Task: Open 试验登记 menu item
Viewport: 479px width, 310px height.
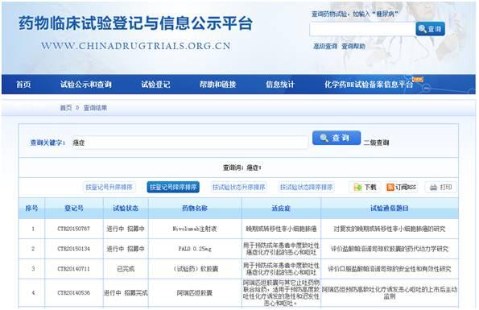Action: coord(155,85)
